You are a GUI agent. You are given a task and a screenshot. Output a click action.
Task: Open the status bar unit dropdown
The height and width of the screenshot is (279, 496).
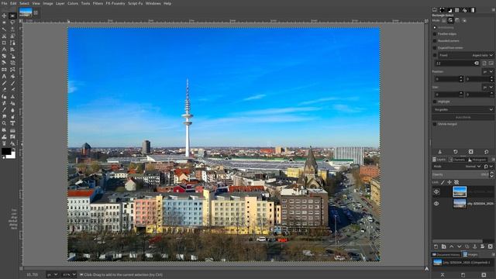coord(52,274)
